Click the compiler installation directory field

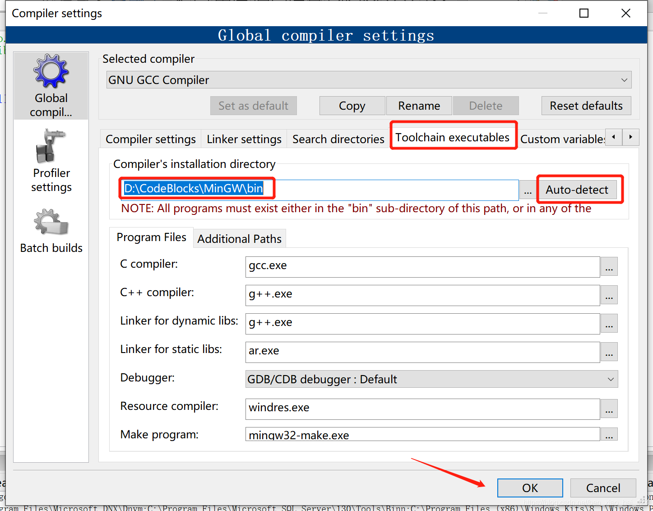(320, 189)
